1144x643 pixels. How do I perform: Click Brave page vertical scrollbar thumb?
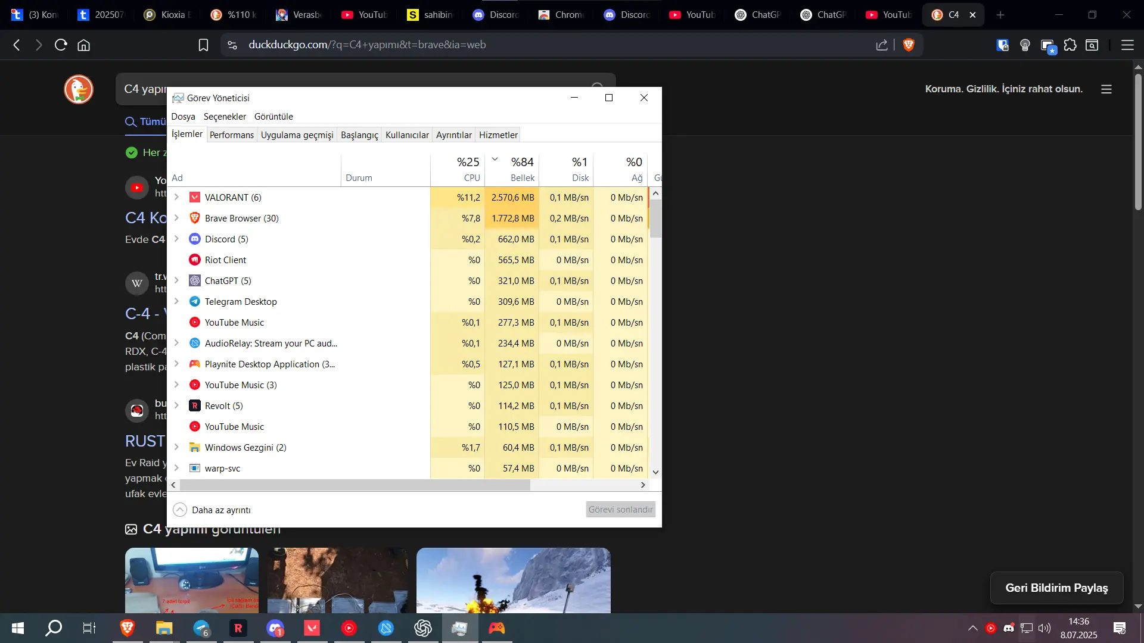[x=1138, y=143]
